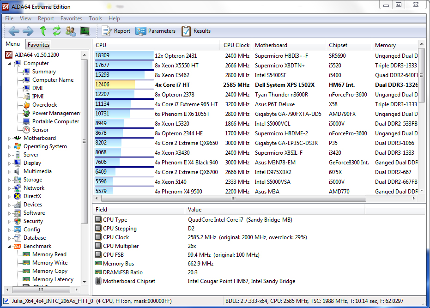
Task: Expand the Storage tree node
Action: [9, 180]
